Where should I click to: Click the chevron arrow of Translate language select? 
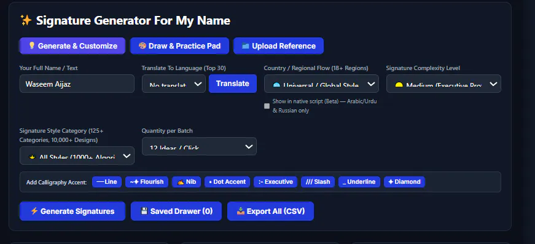pyautogui.click(x=198, y=84)
